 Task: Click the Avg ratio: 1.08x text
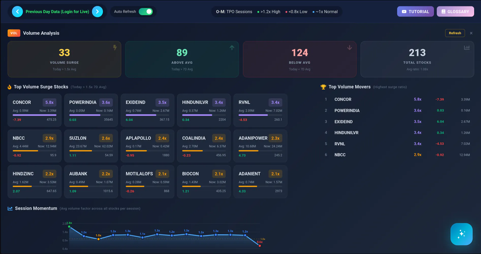click(x=417, y=69)
